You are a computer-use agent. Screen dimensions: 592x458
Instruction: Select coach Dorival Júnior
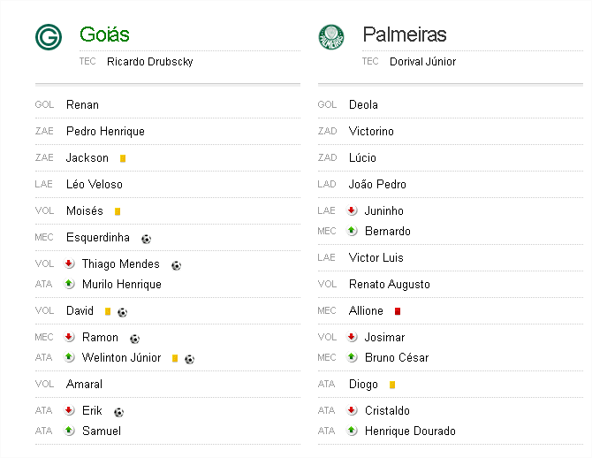[423, 62]
